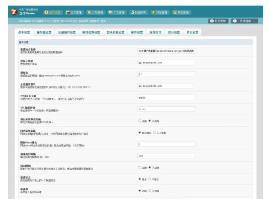Open 数据报表 in the top navigation
Screen dimensions: 270x199
tap(138, 12)
